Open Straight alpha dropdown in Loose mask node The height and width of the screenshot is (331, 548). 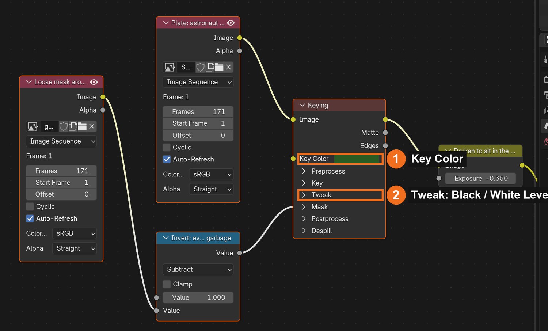[75, 248]
